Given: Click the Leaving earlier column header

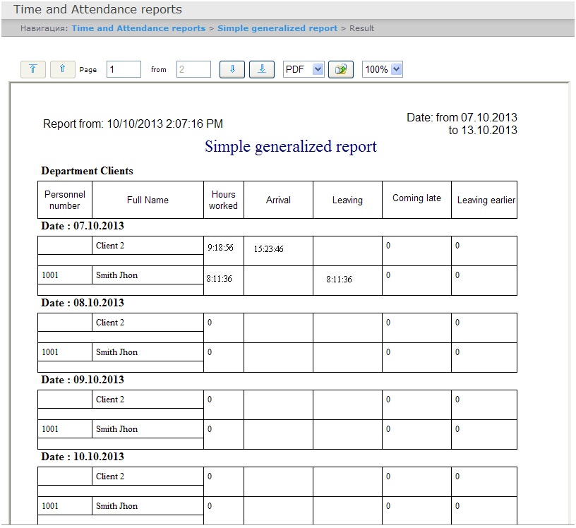Looking at the screenshot, I should point(484,200).
